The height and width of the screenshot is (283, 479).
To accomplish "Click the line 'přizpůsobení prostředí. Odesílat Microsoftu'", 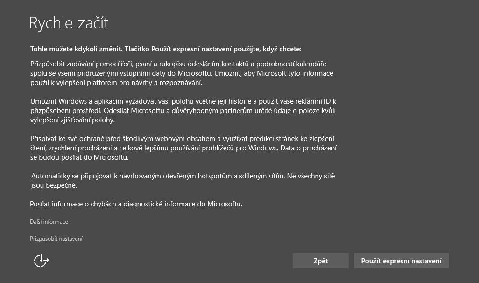I will click(183, 111).
